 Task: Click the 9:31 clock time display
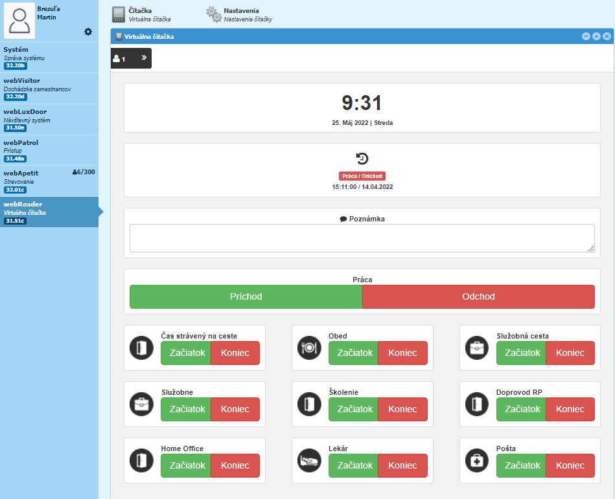(x=362, y=103)
